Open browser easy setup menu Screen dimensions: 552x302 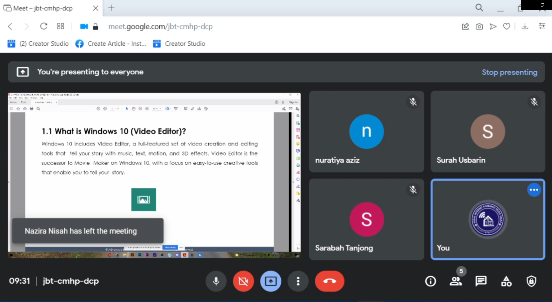[x=542, y=27]
